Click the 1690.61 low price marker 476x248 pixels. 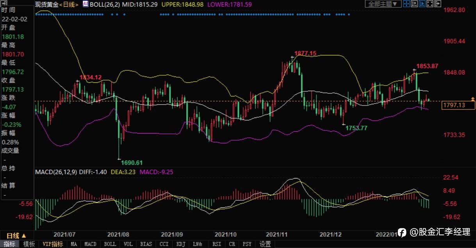click(x=132, y=162)
